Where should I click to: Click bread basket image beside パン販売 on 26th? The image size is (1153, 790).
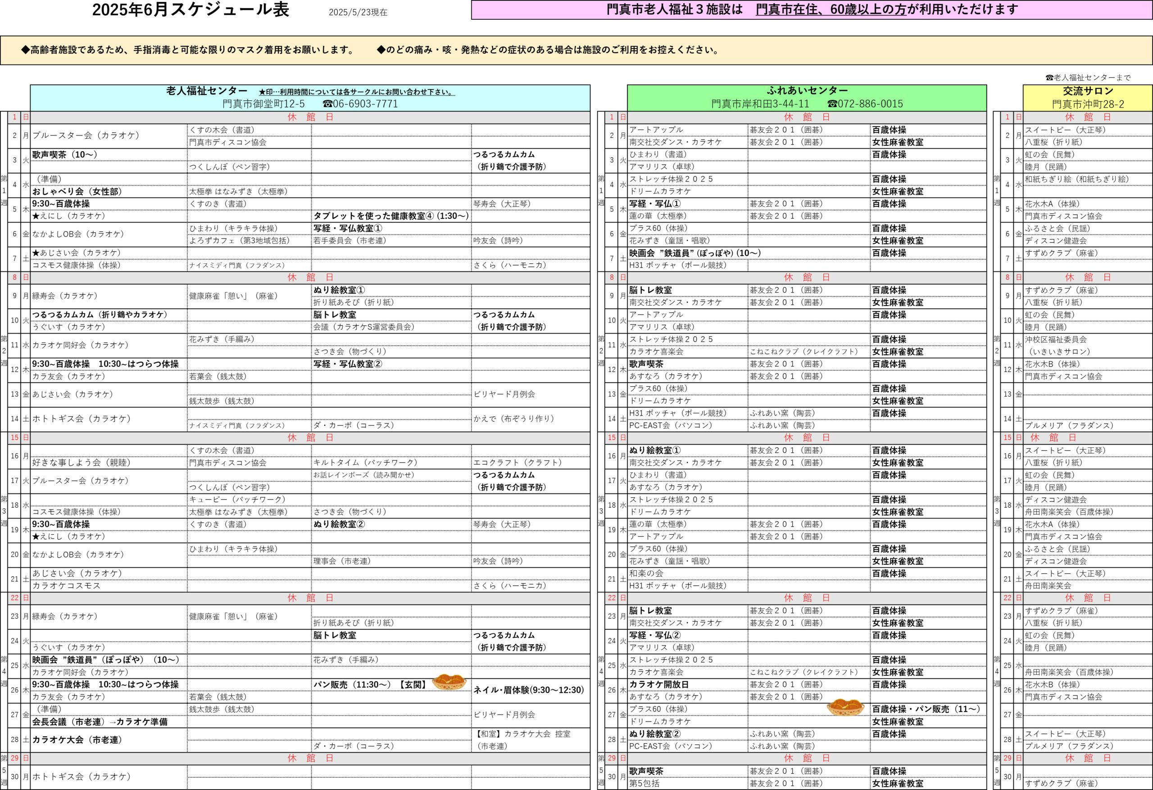[x=449, y=682]
